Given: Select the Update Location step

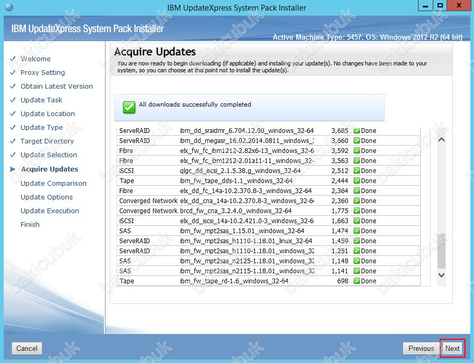Looking at the screenshot, I should tap(48, 113).
